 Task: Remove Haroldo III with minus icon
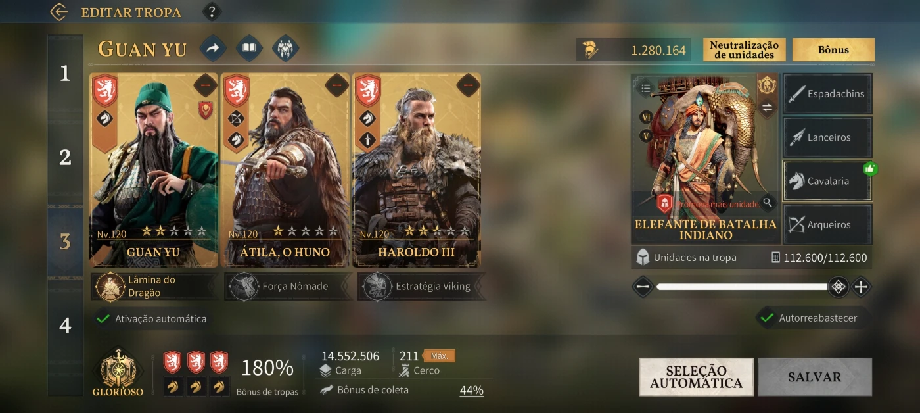pos(468,85)
